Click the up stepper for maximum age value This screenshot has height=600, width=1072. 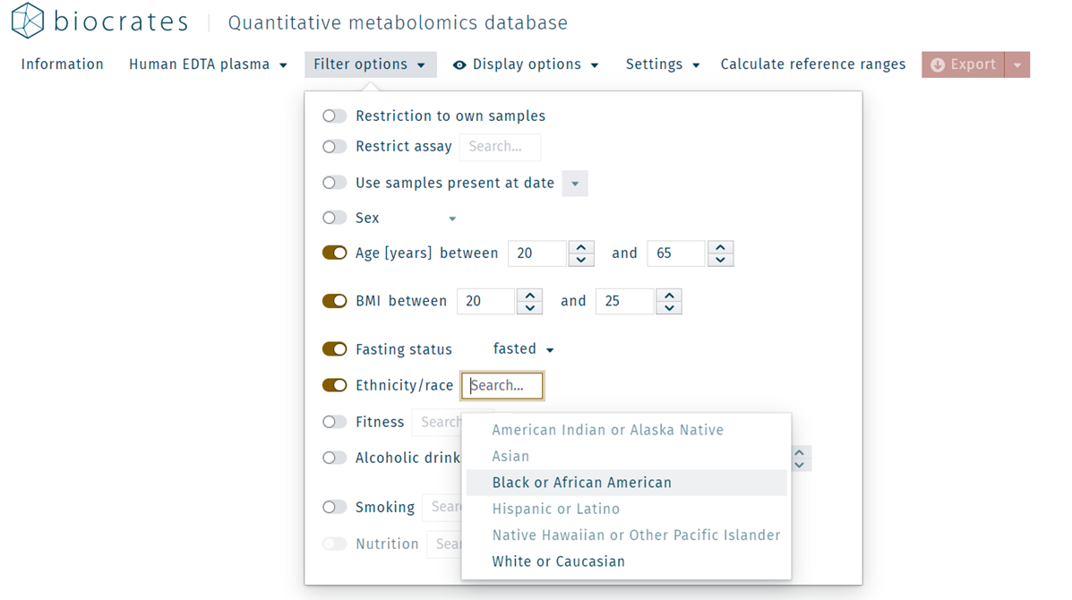click(x=721, y=246)
